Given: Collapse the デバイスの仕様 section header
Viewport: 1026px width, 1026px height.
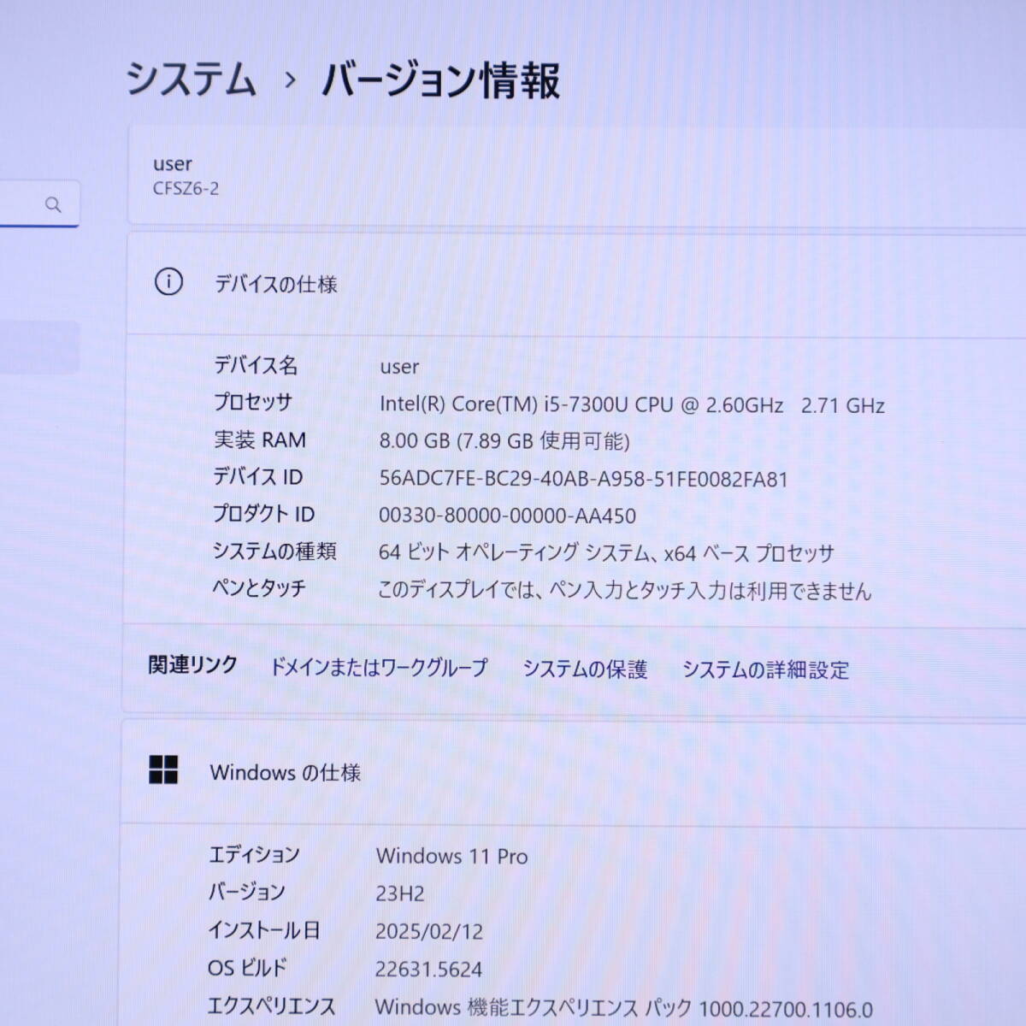Looking at the screenshot, I should click(x=576, y=283).
